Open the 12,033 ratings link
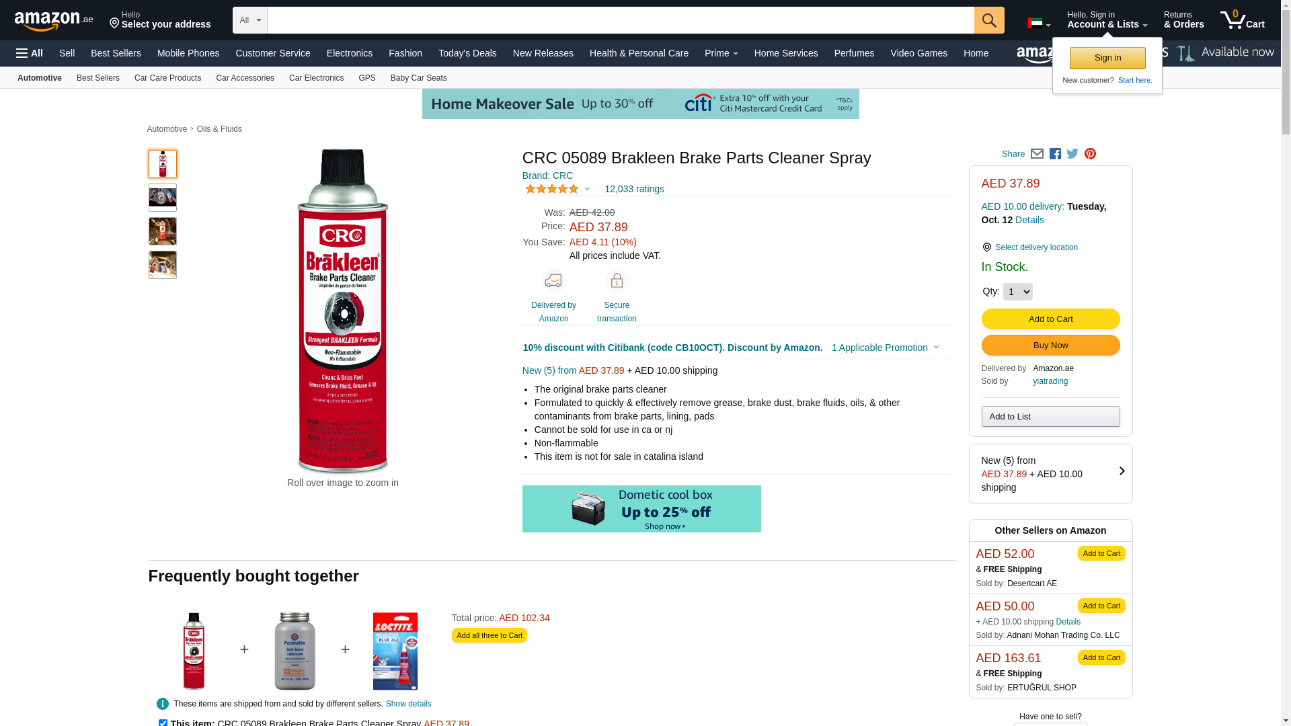Viewport: 1291px width, 726px height. click(x=634, y=189)
